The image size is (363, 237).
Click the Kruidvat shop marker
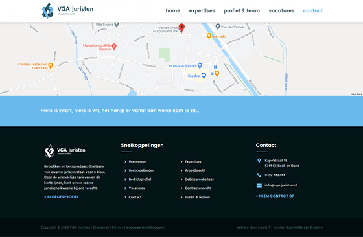coord(204,75)
